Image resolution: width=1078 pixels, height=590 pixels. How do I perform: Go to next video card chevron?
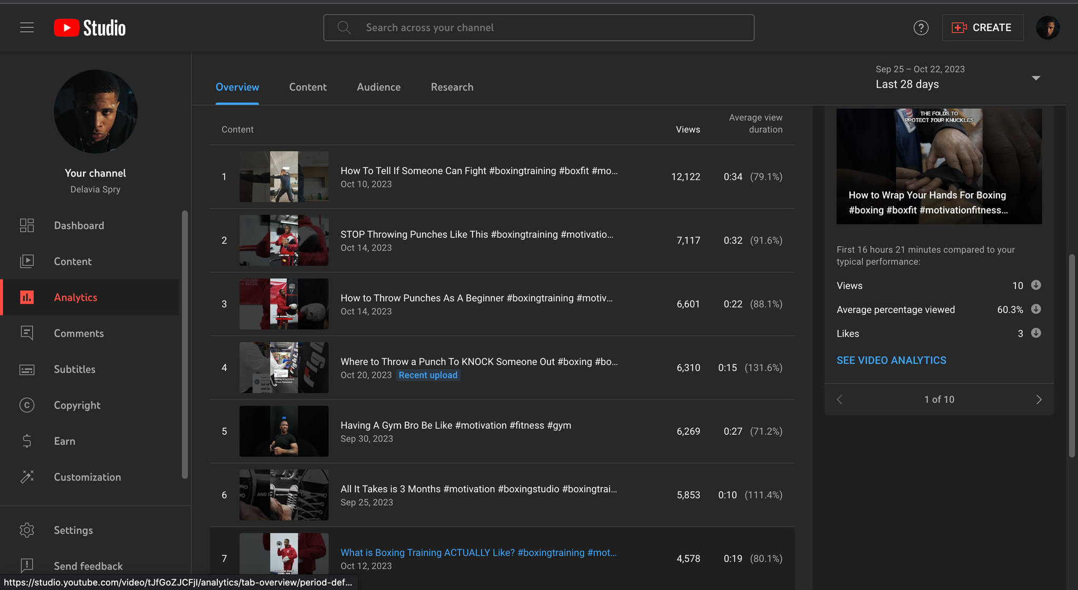pyautogui.click(x=1039, y=399)
